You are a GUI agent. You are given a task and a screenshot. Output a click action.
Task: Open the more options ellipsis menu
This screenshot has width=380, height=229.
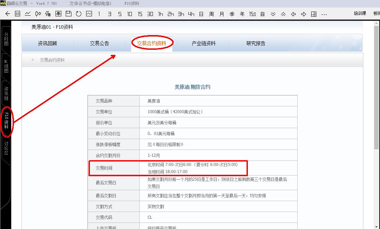[324, 14]
